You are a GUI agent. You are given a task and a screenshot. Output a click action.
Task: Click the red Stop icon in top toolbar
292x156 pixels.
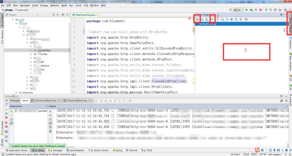pos(260,10)
